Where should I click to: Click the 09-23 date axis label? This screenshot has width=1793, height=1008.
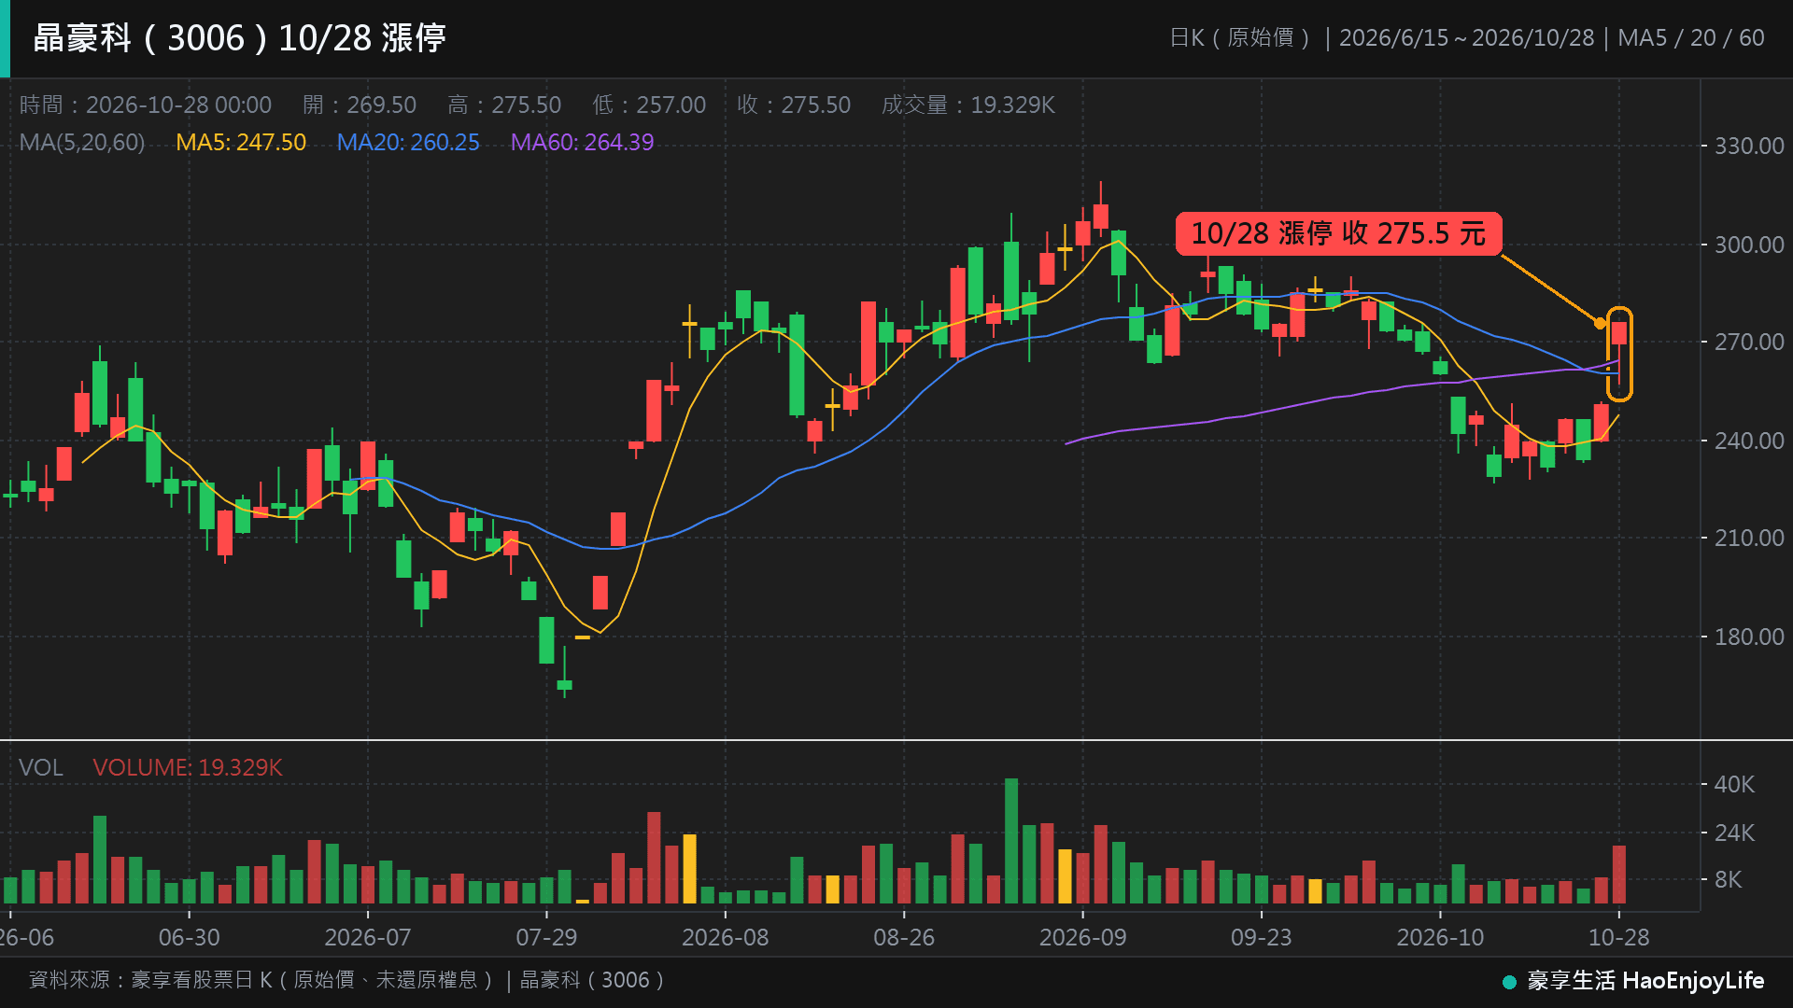[1262, 937]
